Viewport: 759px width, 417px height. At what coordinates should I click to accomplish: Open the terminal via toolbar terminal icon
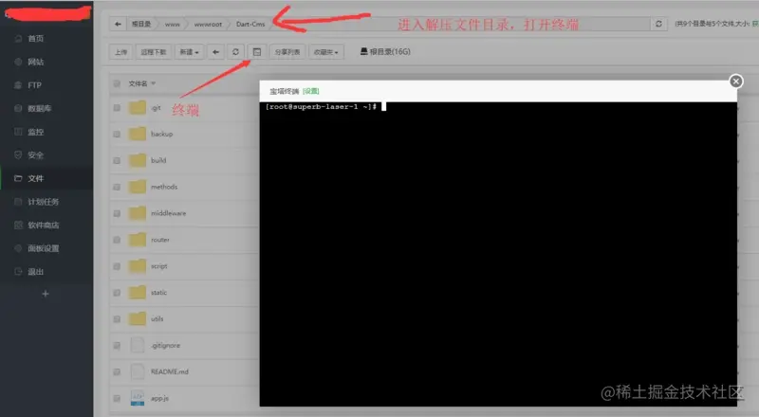(257, 52)
